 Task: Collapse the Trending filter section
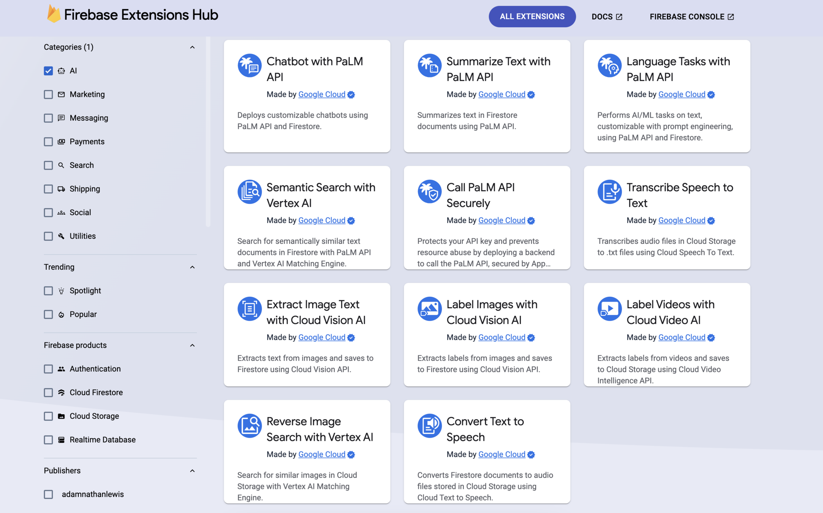(192, 267)
